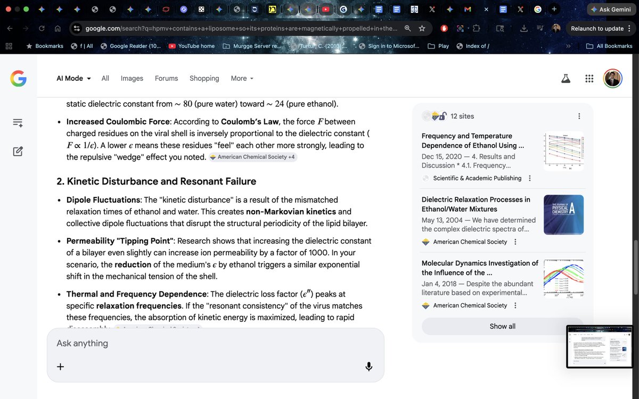This screenshot has height=399, width=639.
Task: Open Google Account avatar on the page
Action: [x=612, y=78]
